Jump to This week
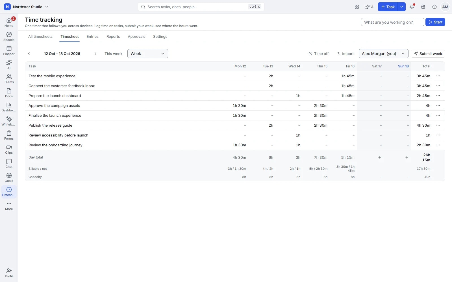Image resolution: width=452 pixels, height=282 pixels. tap(113, 54)
